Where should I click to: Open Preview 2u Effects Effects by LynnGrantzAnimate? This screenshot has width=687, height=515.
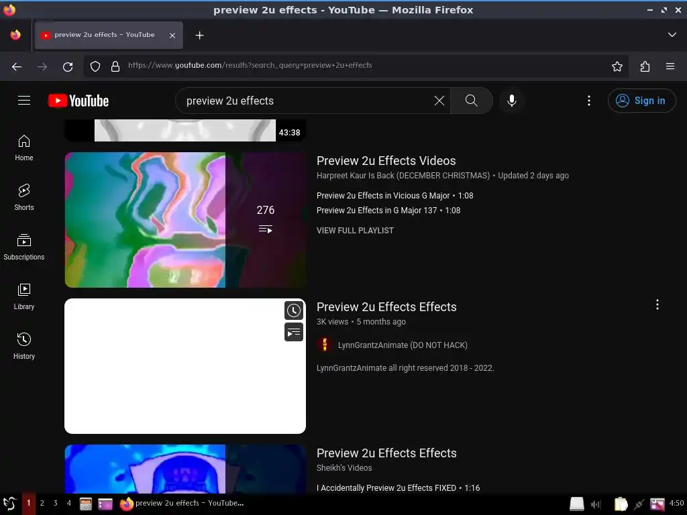point(386,307)
